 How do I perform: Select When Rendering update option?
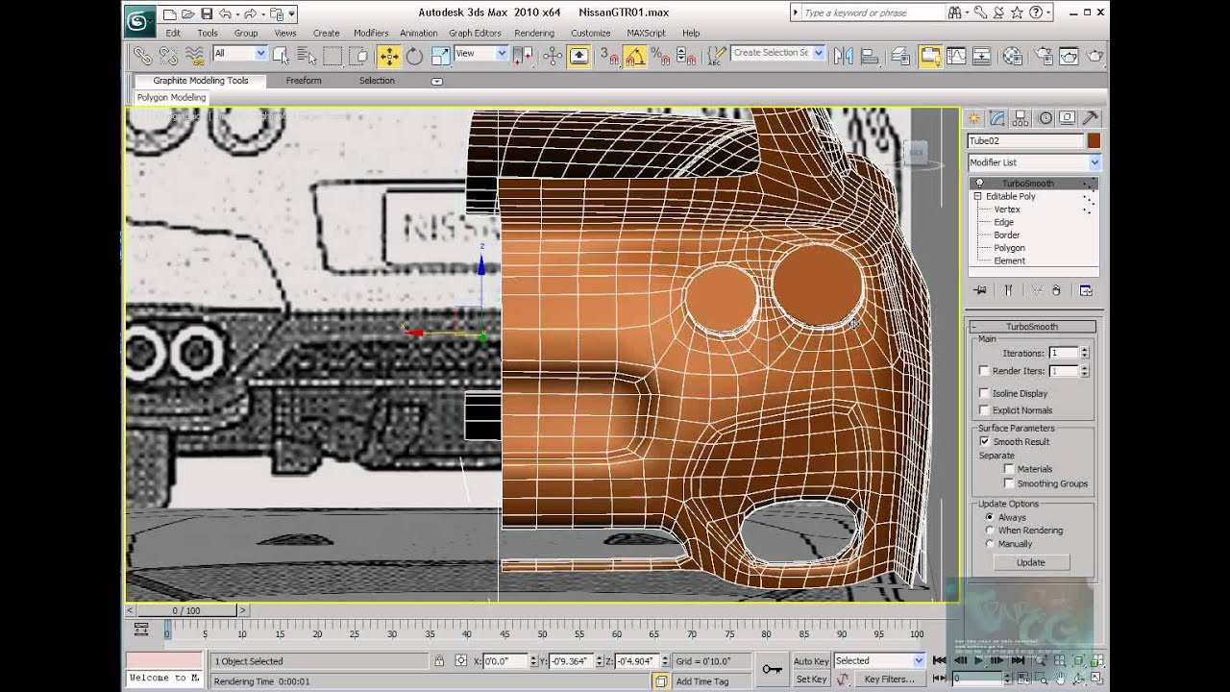click(990, 531)
